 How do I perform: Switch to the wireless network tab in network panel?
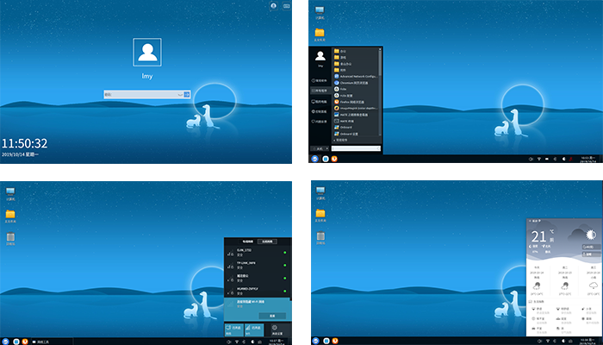click(267, 241)
